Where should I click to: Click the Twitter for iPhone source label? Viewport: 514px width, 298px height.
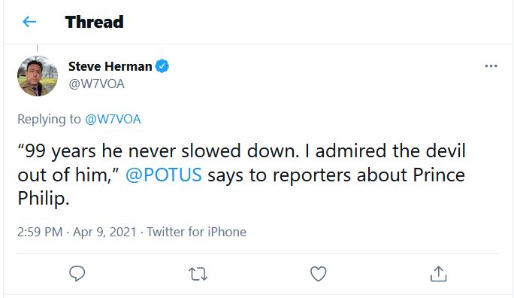coord(196,232)
